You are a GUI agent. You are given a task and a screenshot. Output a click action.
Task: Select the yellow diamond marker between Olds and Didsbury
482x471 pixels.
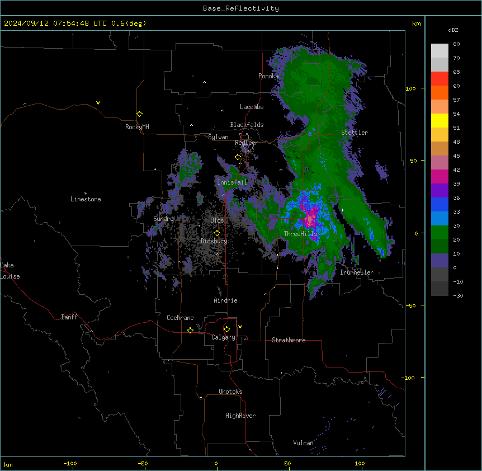(x=217, y=233)
